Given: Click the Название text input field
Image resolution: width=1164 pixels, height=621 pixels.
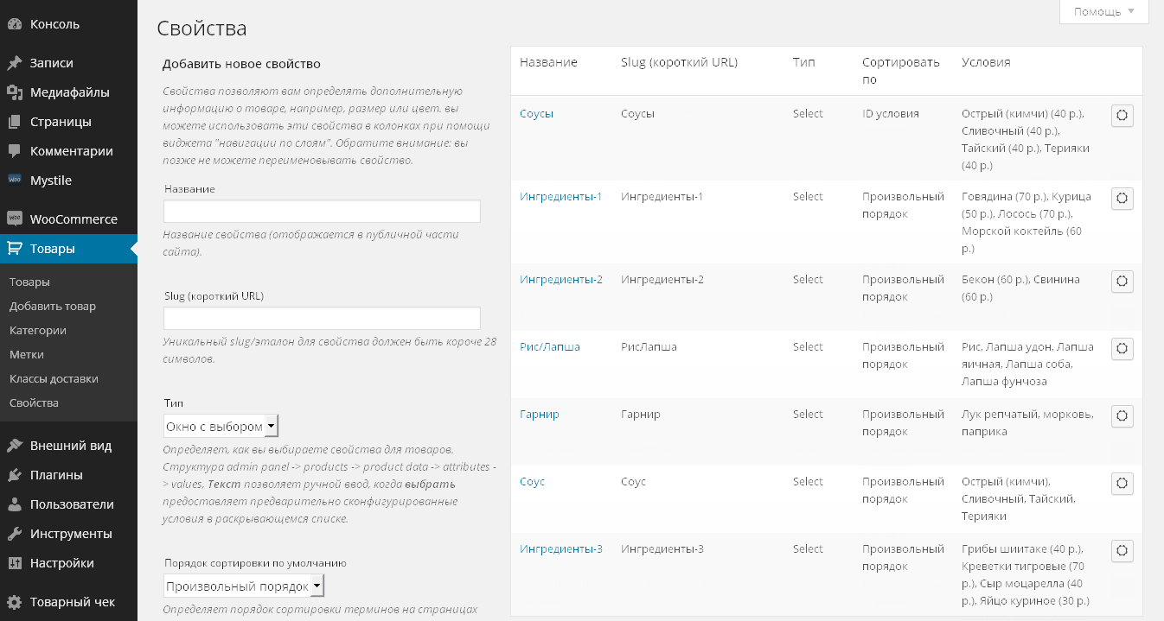Looking at the screenshot, I should (x=322, y=212).
